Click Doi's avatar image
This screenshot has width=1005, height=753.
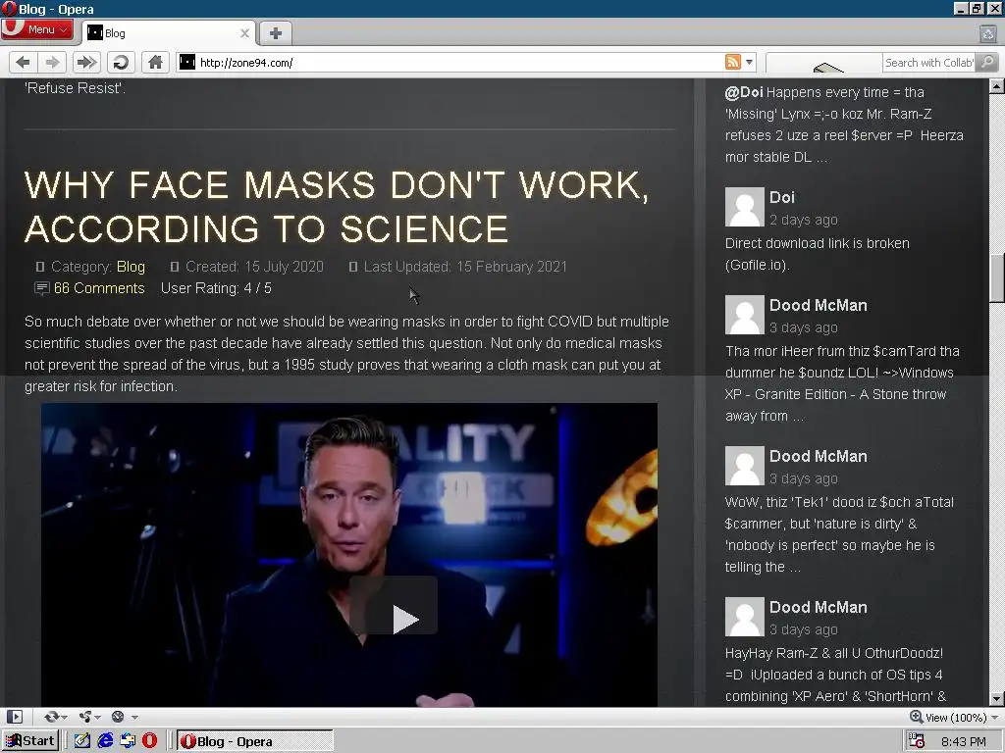pos(744,207)
